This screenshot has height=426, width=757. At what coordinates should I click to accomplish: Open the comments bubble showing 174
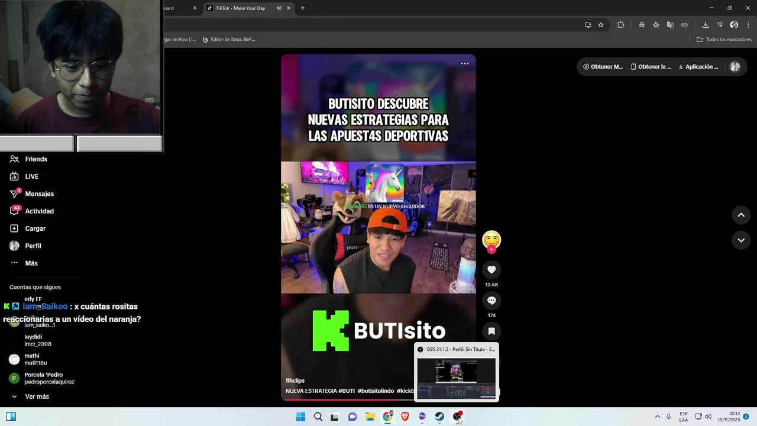pos(491,301)
